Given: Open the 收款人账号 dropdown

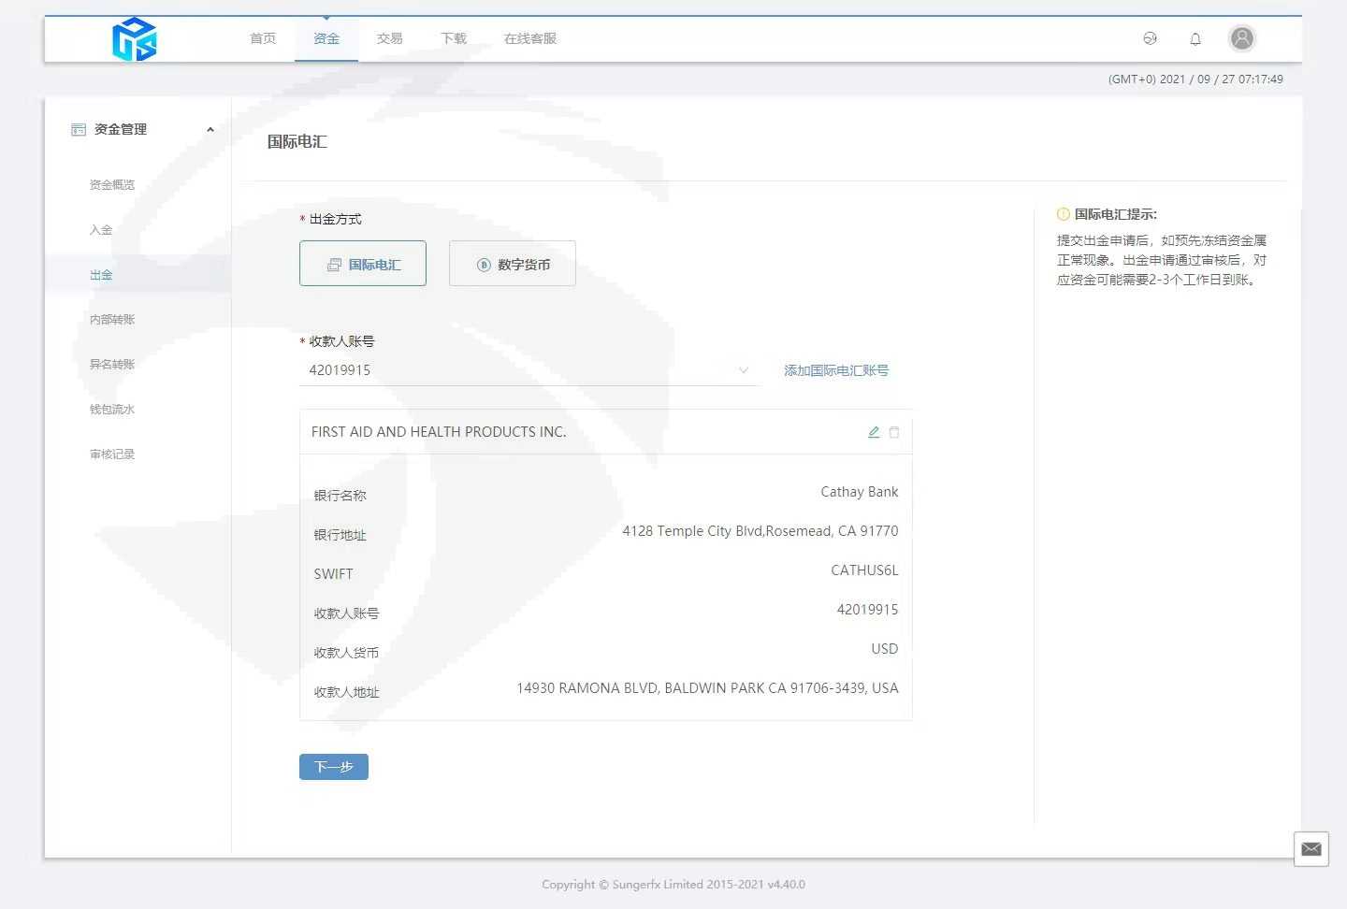Looking at the screenshot, I should [529, 370].
